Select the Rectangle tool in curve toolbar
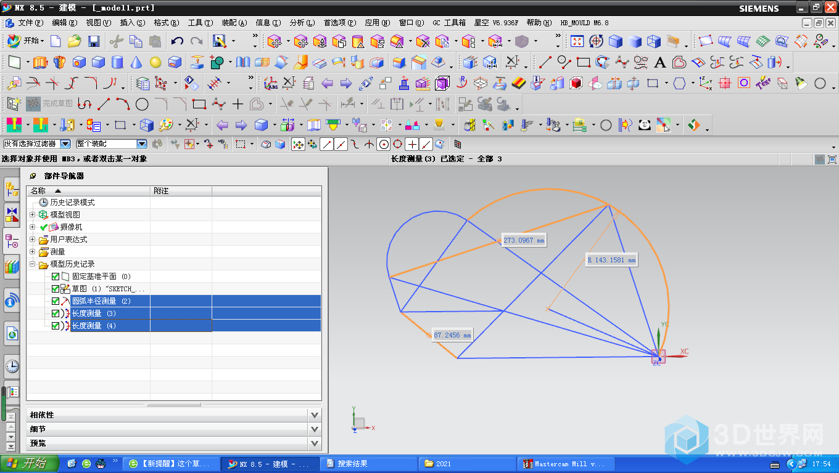This screenshot has height=473, width=839. [583, 62]
